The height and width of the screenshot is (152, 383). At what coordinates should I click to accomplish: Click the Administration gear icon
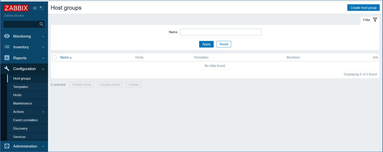click(7, 146)
